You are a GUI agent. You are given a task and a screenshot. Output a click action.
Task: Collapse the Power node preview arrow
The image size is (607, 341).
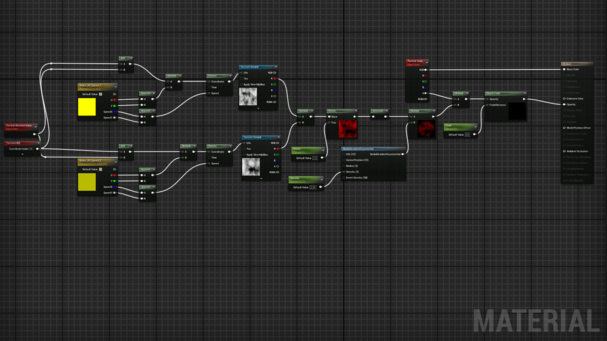[x=355, y=111]
